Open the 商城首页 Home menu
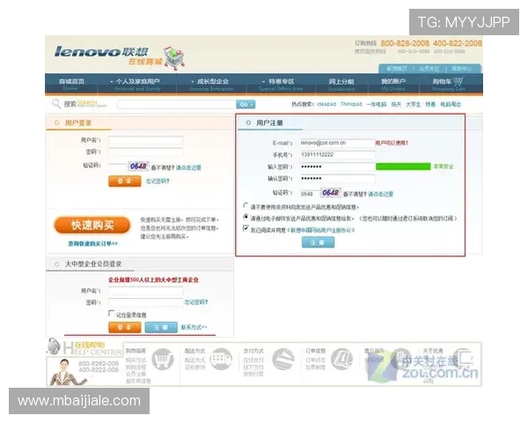 [71, 84]
